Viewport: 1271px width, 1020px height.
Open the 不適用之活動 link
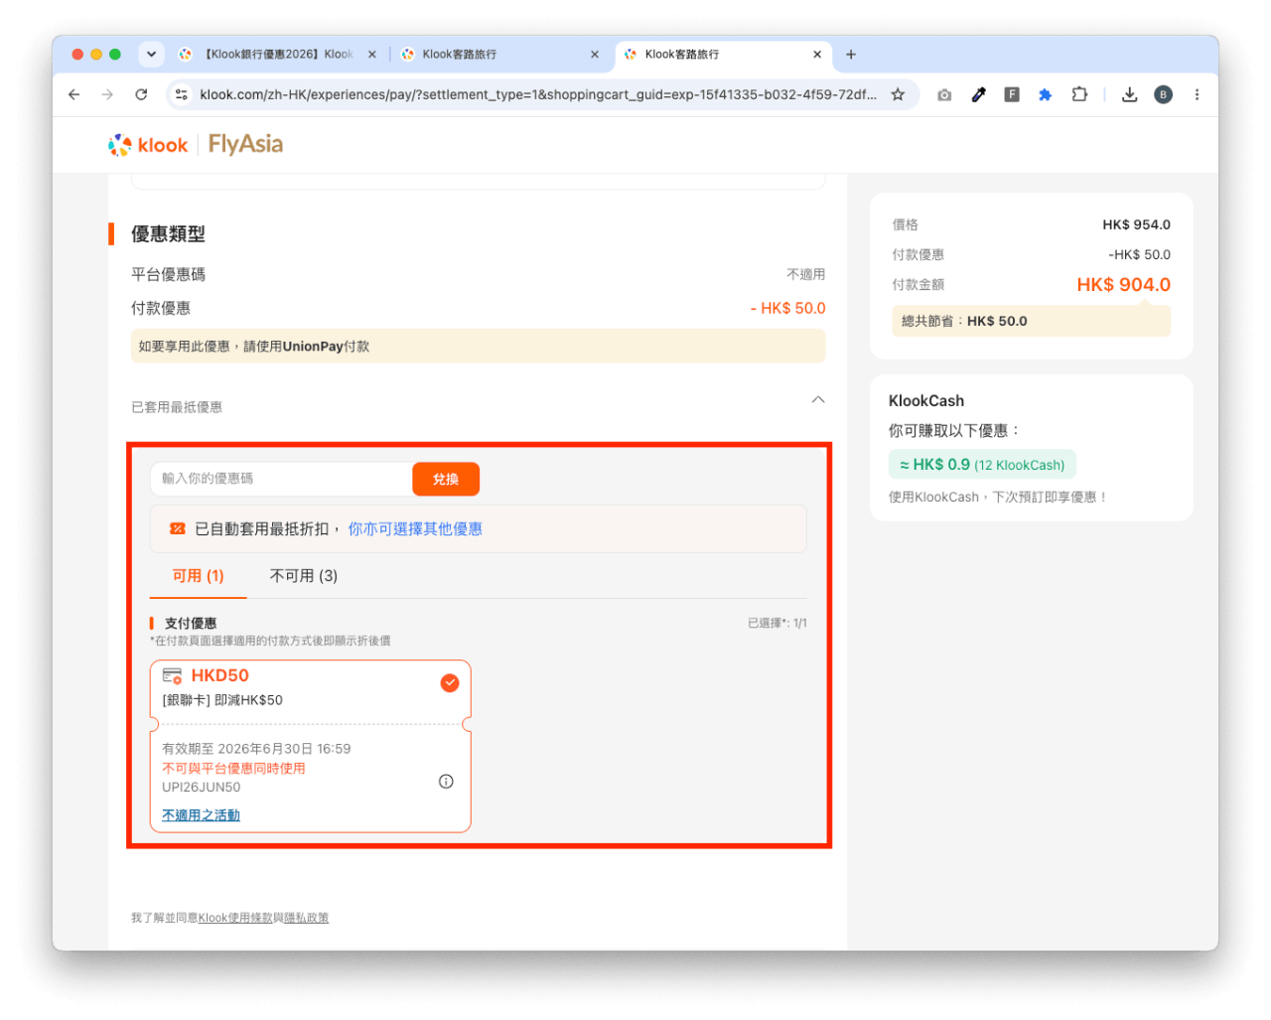201,815
